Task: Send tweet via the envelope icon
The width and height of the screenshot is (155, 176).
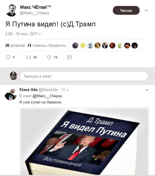Action: coord(69,57)
